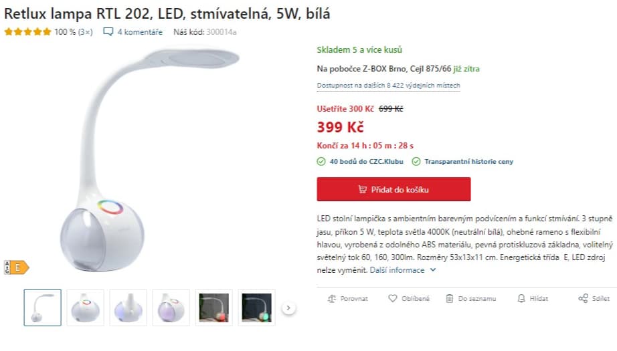Add lamp to cart with Přidat do košíku
Image resolution: width=617 pixels, height=351 pixels.
(393, 189)
